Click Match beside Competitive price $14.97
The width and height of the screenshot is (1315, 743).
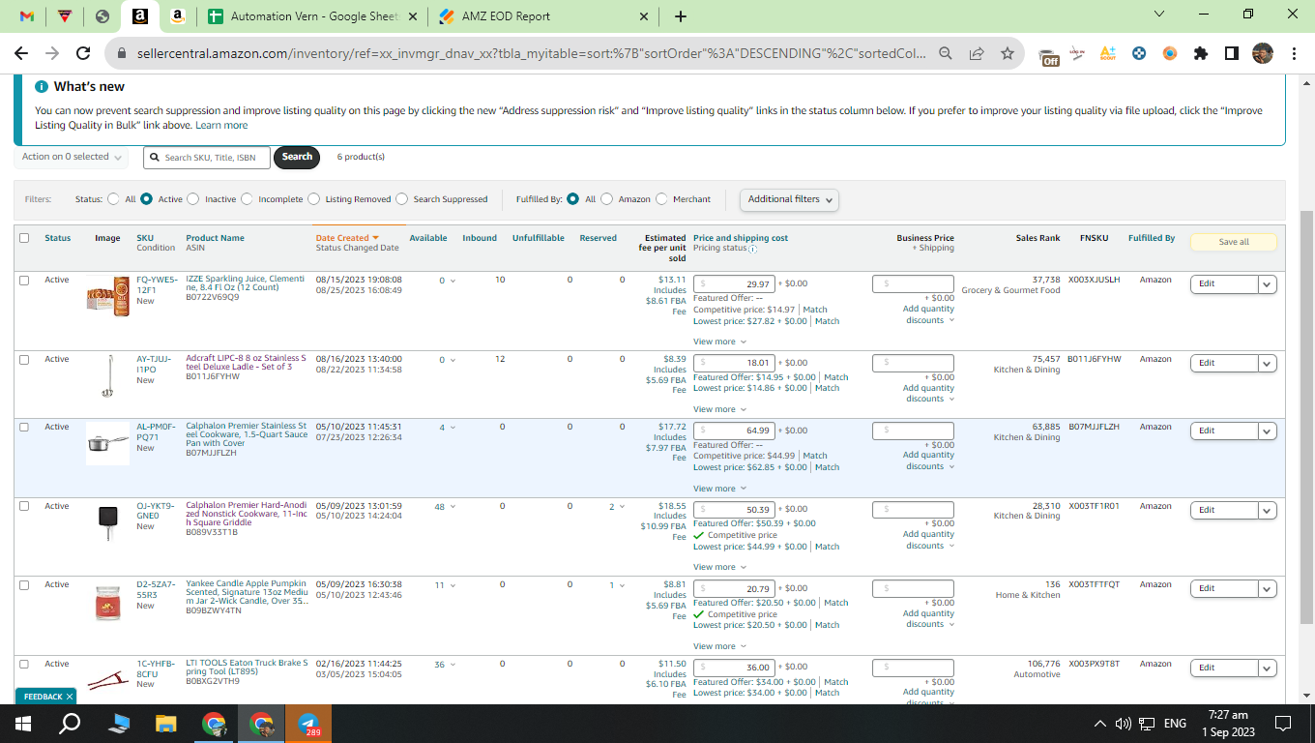tap(815, 311)
